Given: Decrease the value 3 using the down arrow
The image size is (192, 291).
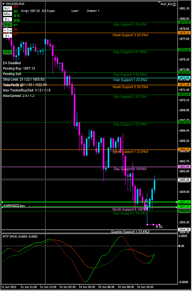Looking at the screenshot, I should (5, 30).
